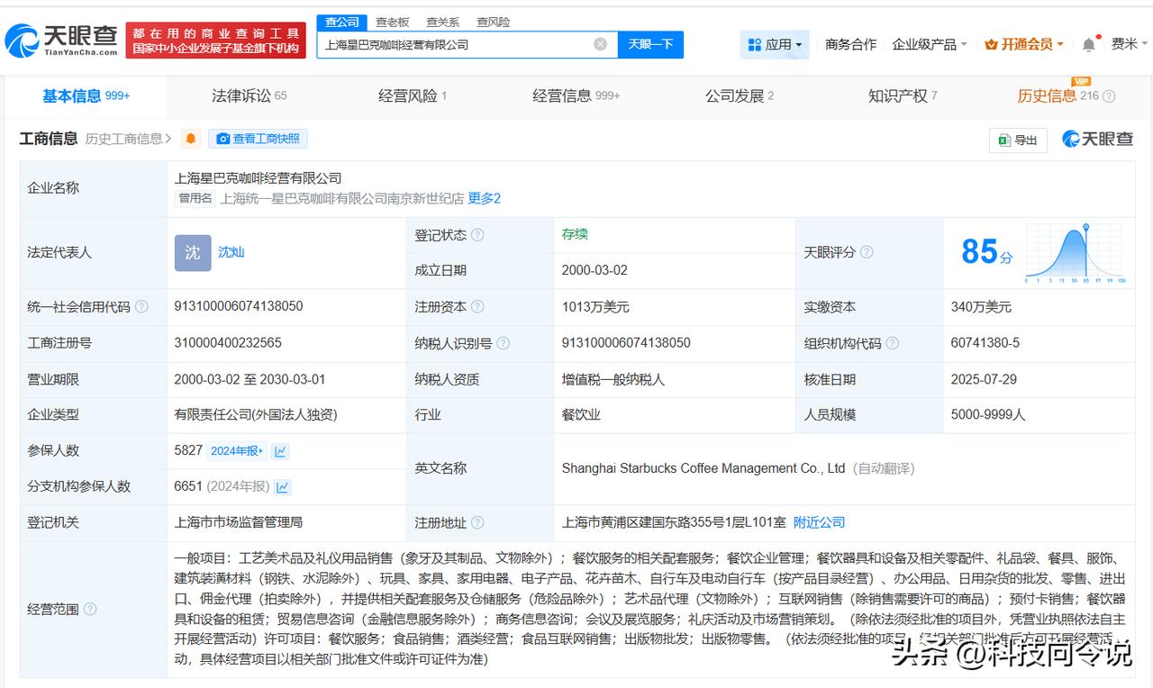Viewport: 1153px width, 688px height.
Task: Select the 查公司 search tab
Action: tap(341, 22)
